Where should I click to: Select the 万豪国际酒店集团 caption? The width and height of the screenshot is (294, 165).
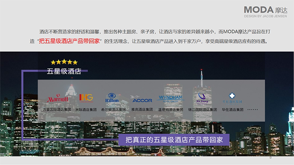point(57,110)
